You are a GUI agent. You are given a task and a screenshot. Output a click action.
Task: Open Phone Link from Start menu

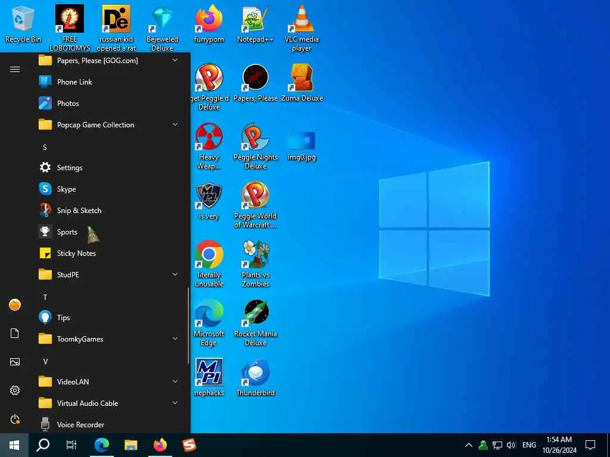click(108, 82)
